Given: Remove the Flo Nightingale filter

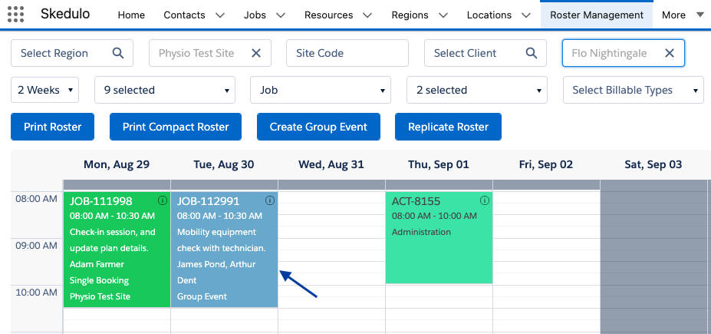Looking at the screenshot, I should (670, 53).
